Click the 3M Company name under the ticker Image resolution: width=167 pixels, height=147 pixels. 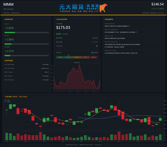[x=8, y=9]
